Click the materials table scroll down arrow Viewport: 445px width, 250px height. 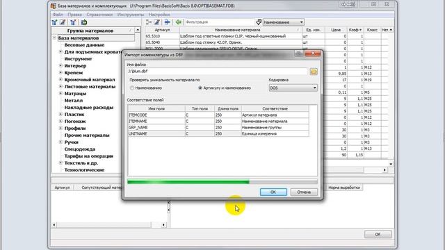391,164
